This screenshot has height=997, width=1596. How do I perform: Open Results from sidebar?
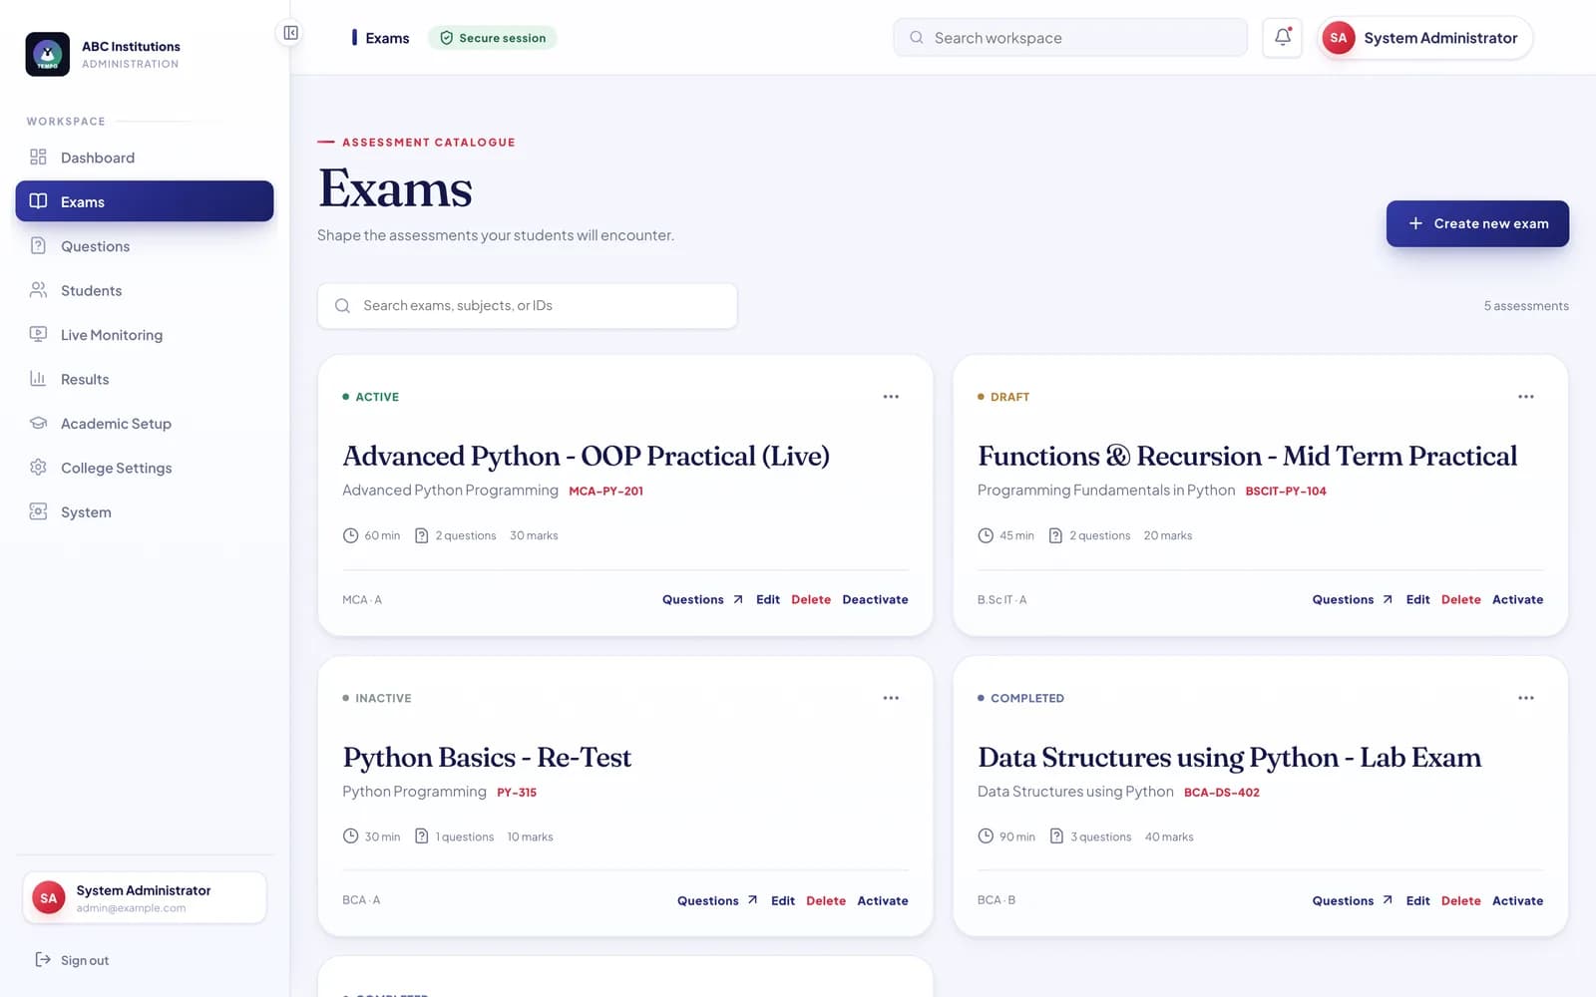click(x=145, y=379)
